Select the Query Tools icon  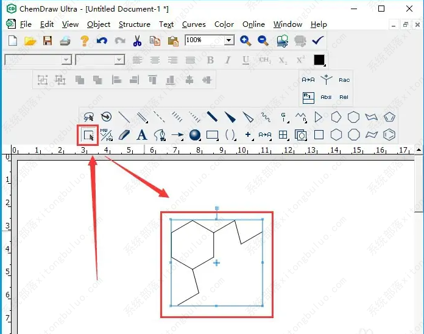[284, 117]
